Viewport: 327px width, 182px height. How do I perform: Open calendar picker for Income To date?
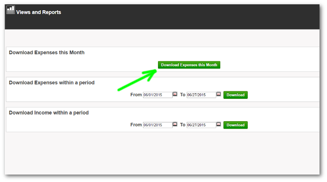(219, 124)
